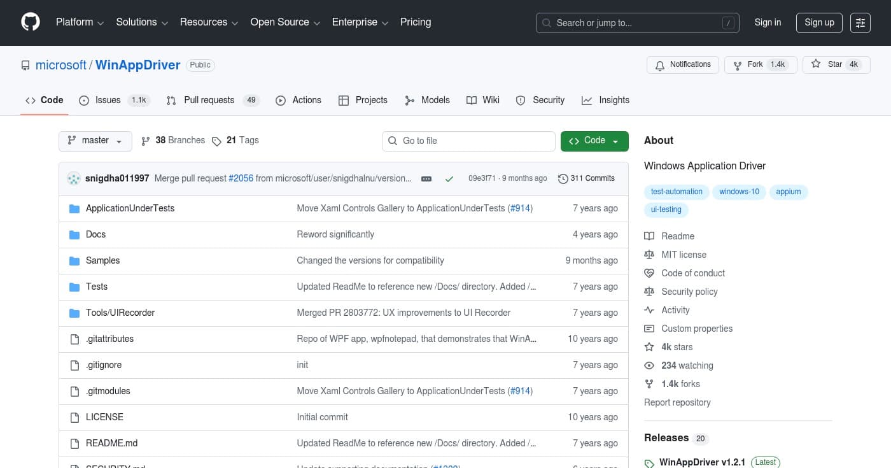
Task: Click the Wiki book icon
Action: click(x=472, y=100)
